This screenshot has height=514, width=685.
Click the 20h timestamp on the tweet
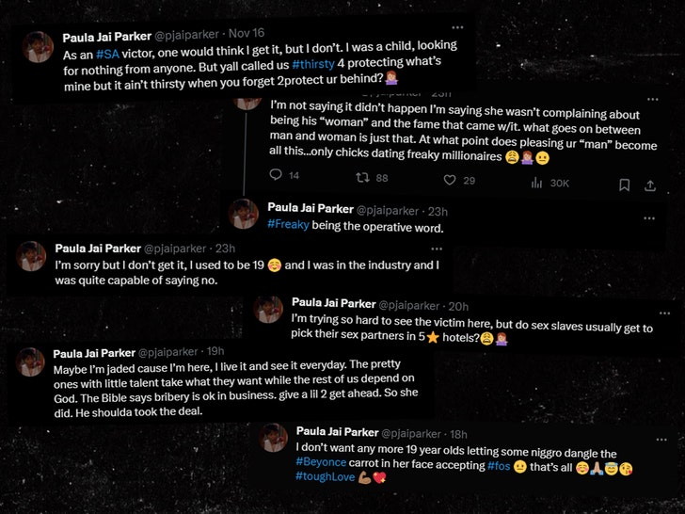point(458,305)
